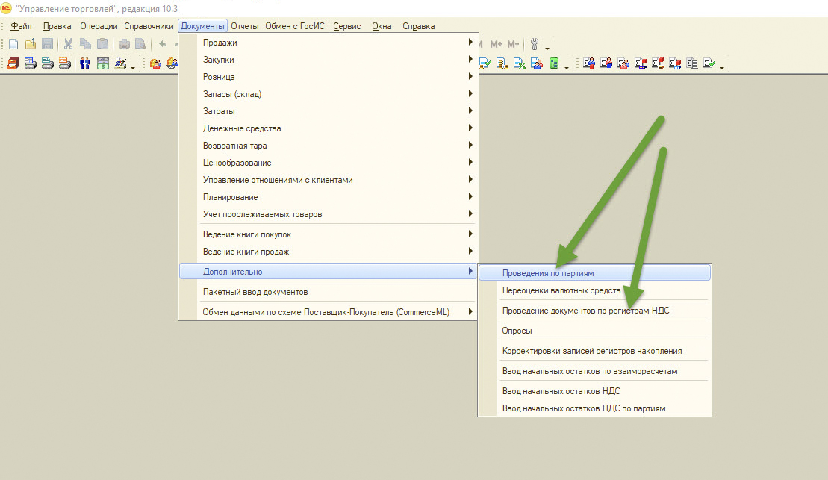Open the Отчеты menu

[244, 26]
